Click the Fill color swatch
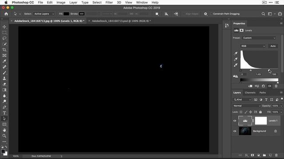Viewport: 284px width, 159px height. coord(66,14)
